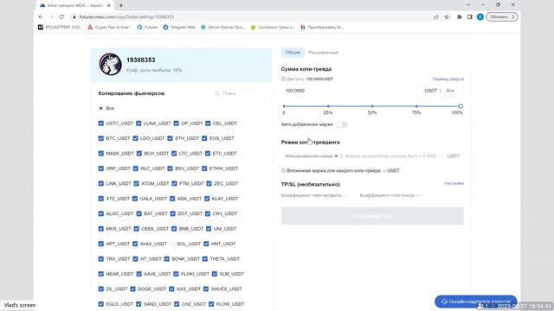Open the Futures bookmark
This screenshot has height=311, width=554.
(147, 27)
